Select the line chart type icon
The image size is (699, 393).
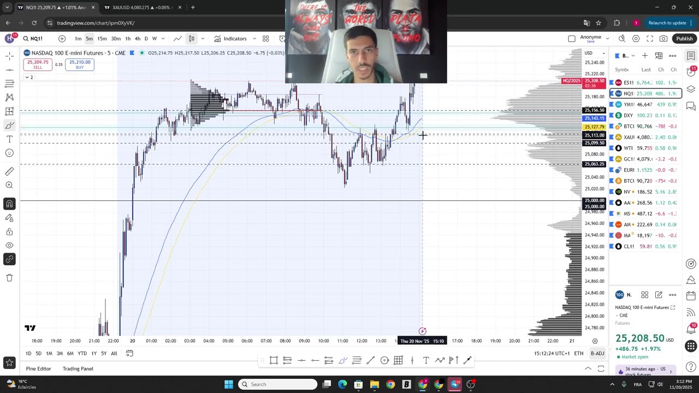click(178, 39)
